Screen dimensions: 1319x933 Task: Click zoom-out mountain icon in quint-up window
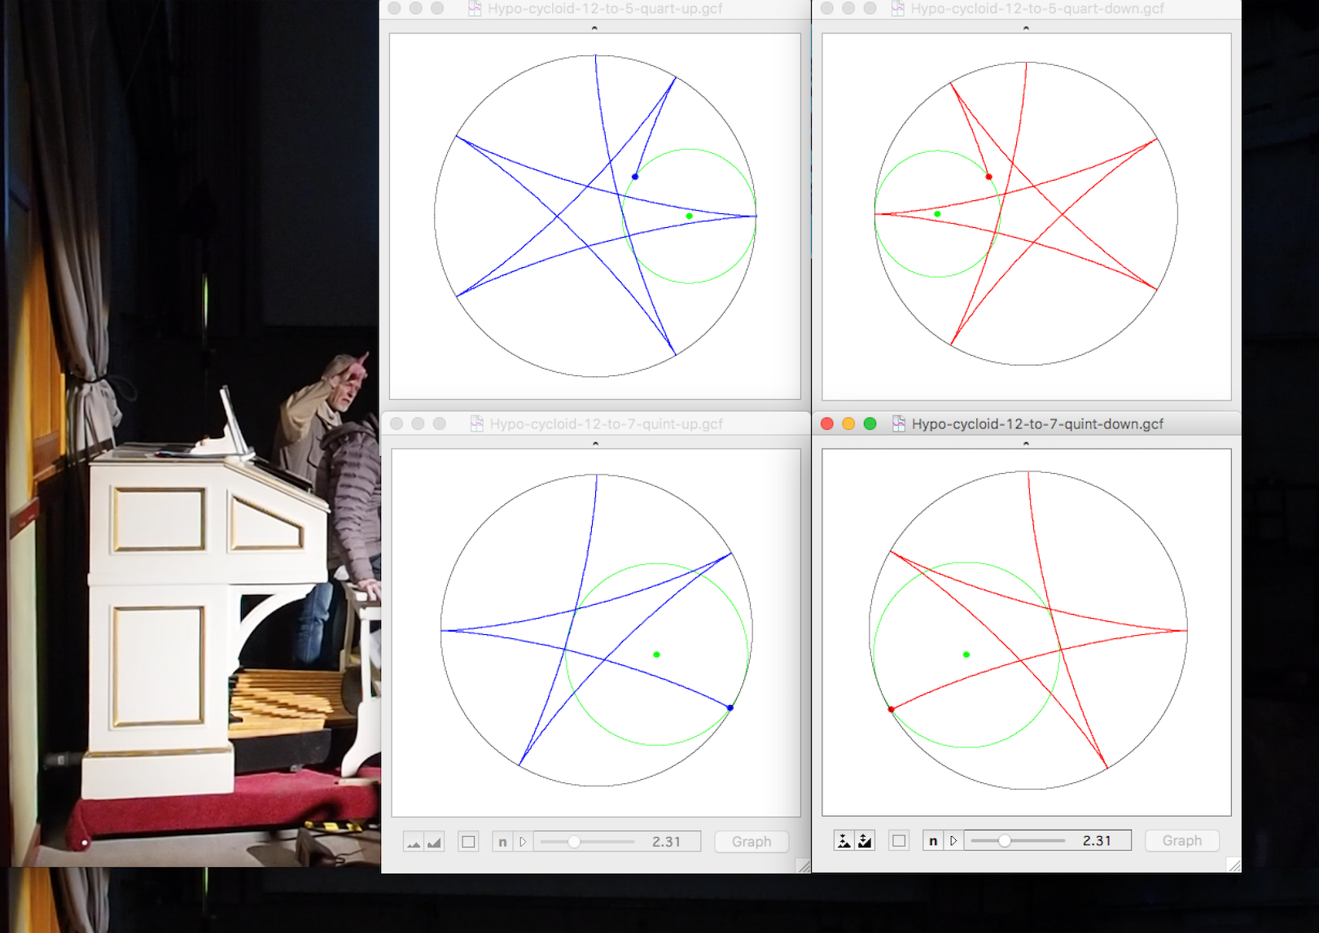coord(434,842)
